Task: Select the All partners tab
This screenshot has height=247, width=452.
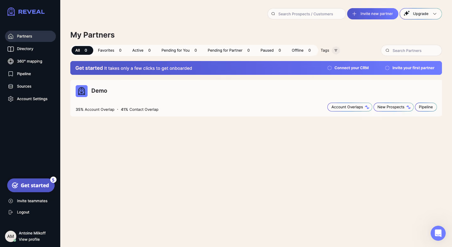Action: (82, 50)
